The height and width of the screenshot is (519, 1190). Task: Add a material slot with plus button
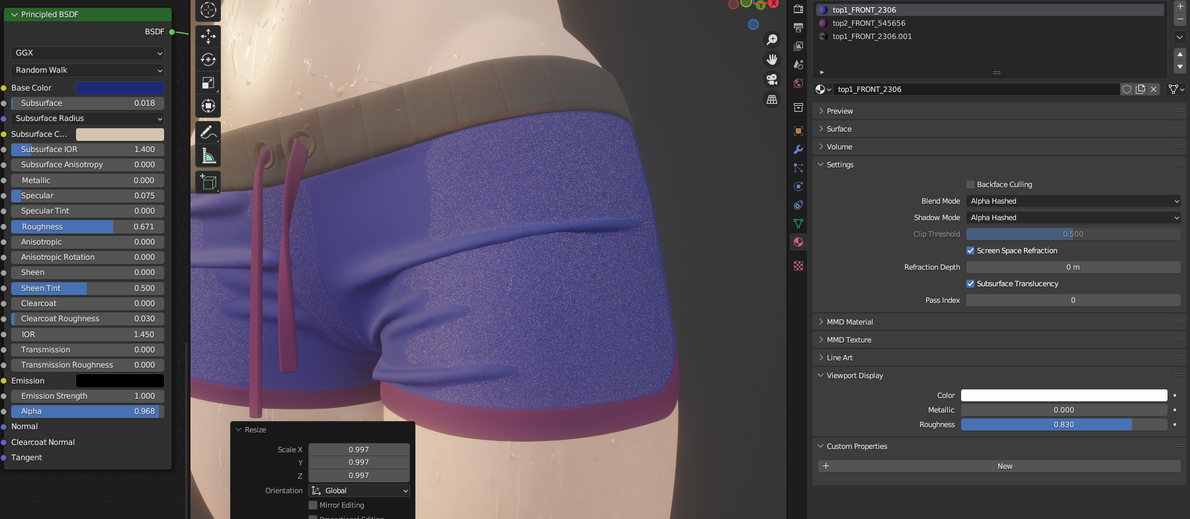[x=1179, y=6]
